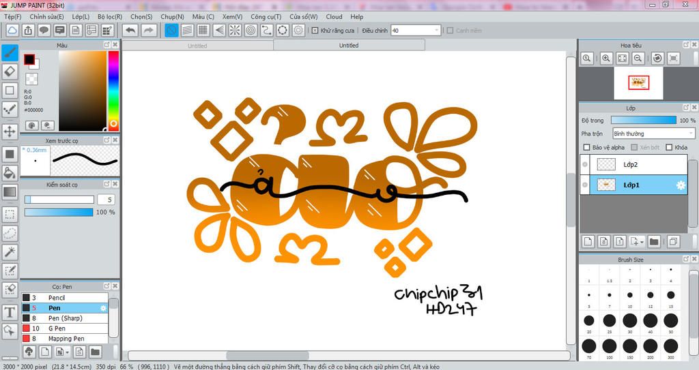The height and width of the screenshot is (370, 699).
Task: Select the G Pen brush
Action: 65,328
